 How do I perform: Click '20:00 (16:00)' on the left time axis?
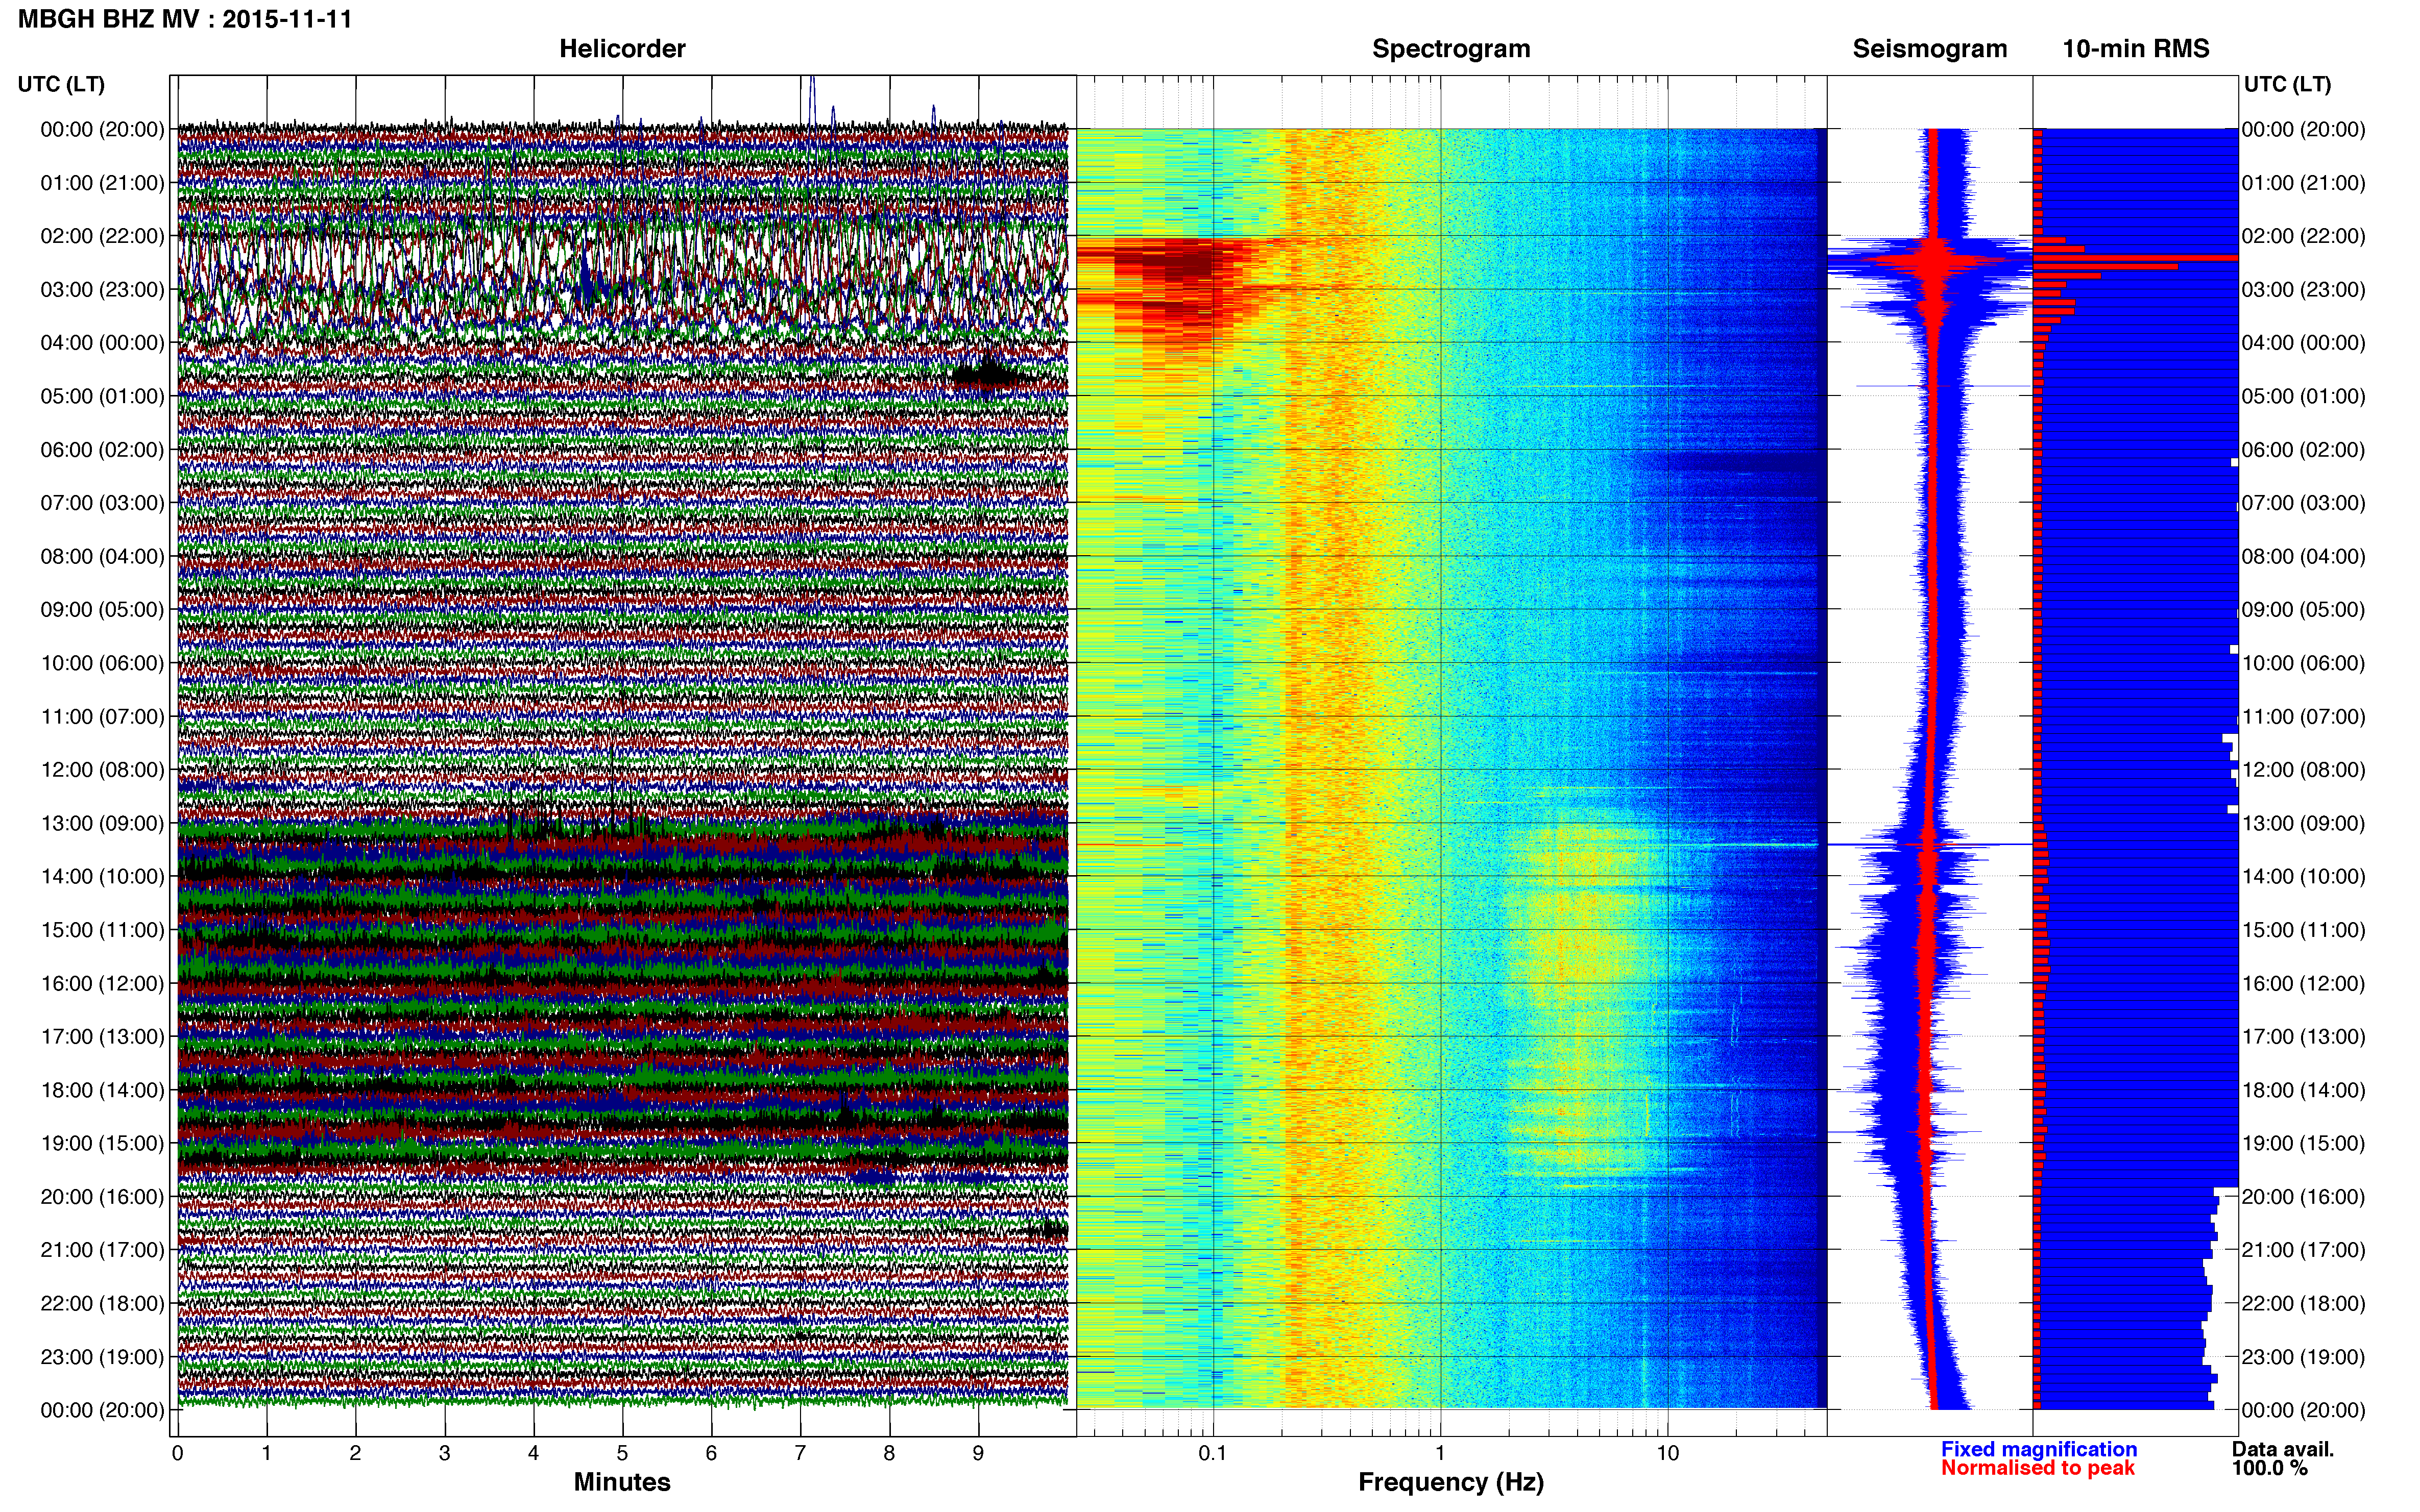click(102, 1197)
